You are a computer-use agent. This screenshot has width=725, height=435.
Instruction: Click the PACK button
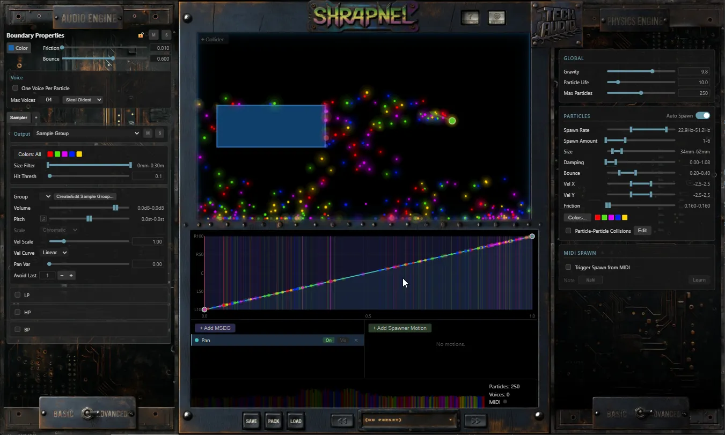pyautogui.click(x=274, y=421)
